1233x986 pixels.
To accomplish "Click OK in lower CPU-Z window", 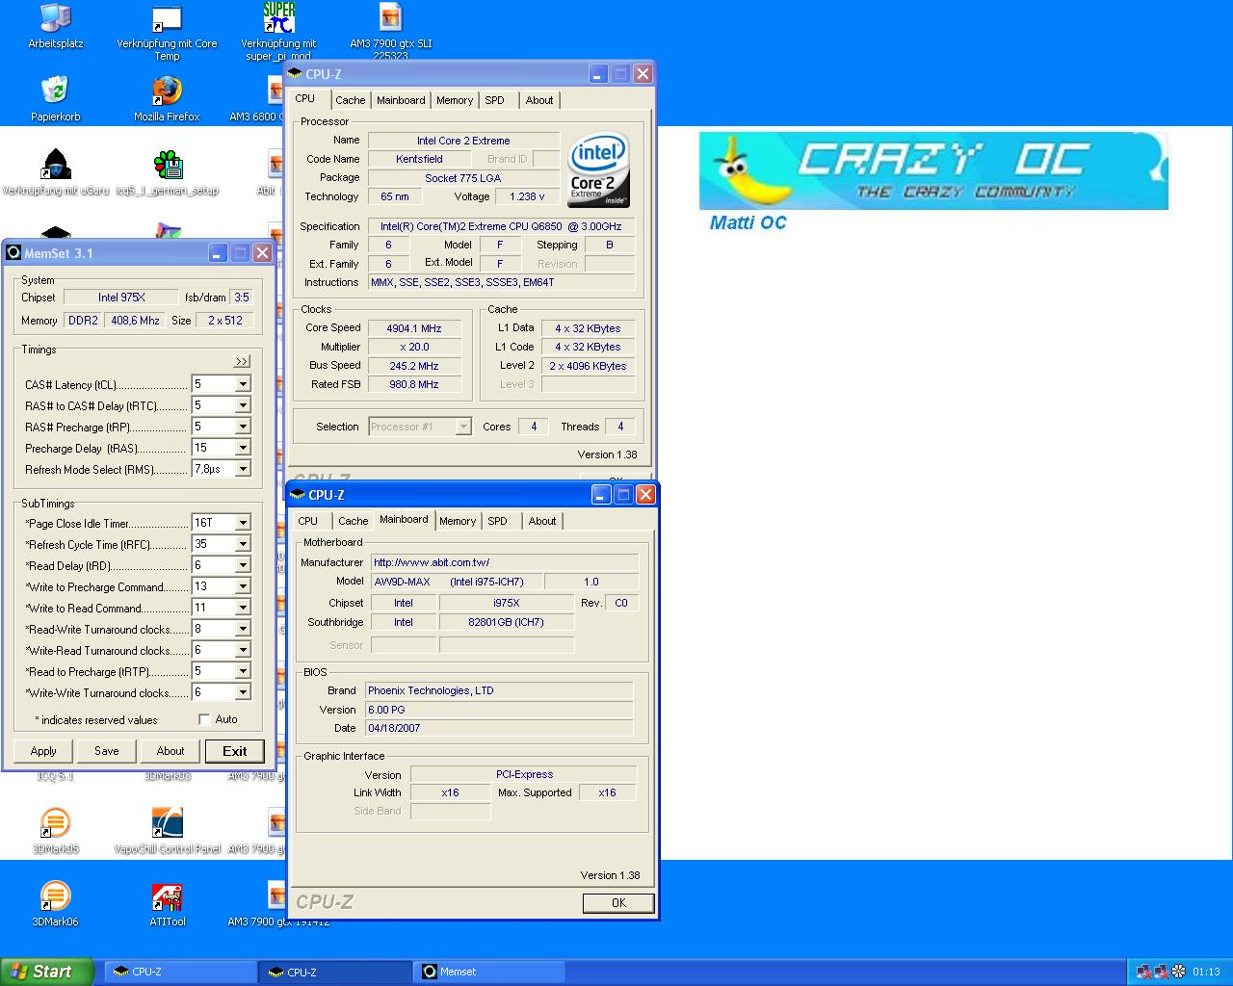I will coord(618,902).
